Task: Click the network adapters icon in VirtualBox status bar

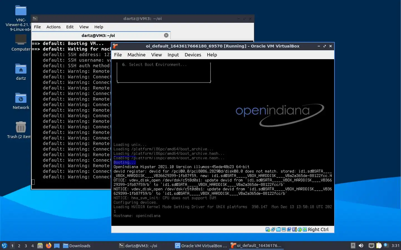Action: pyautogui.click(x=273, y=229)
